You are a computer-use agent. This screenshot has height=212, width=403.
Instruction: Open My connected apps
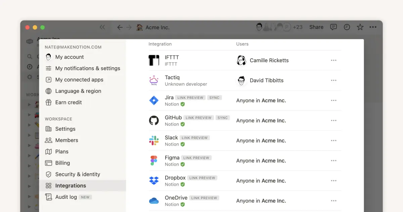click(x=78, y=79)
